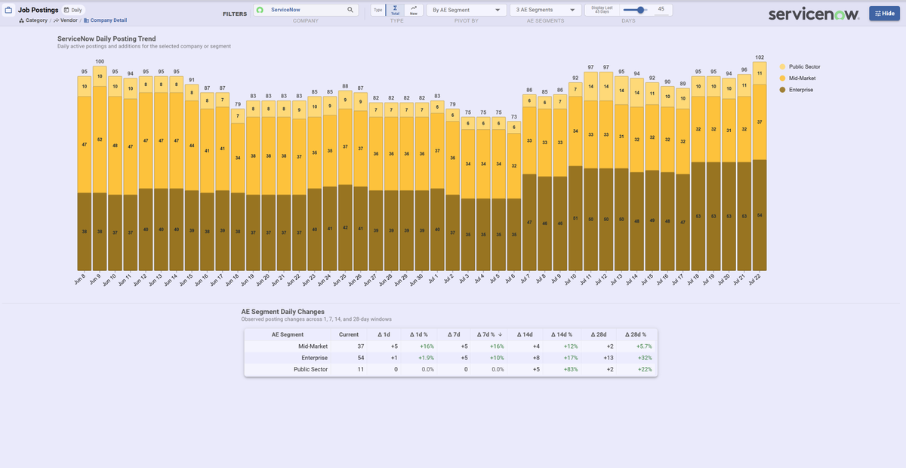The height and width of the screenshot is (468, 906).
Task: Click the Jul 22 x-axis date label
Action: pos(757,281)
